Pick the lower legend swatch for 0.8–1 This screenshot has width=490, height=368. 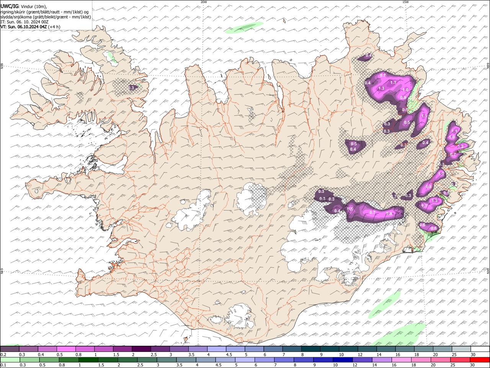click(69, 360)
